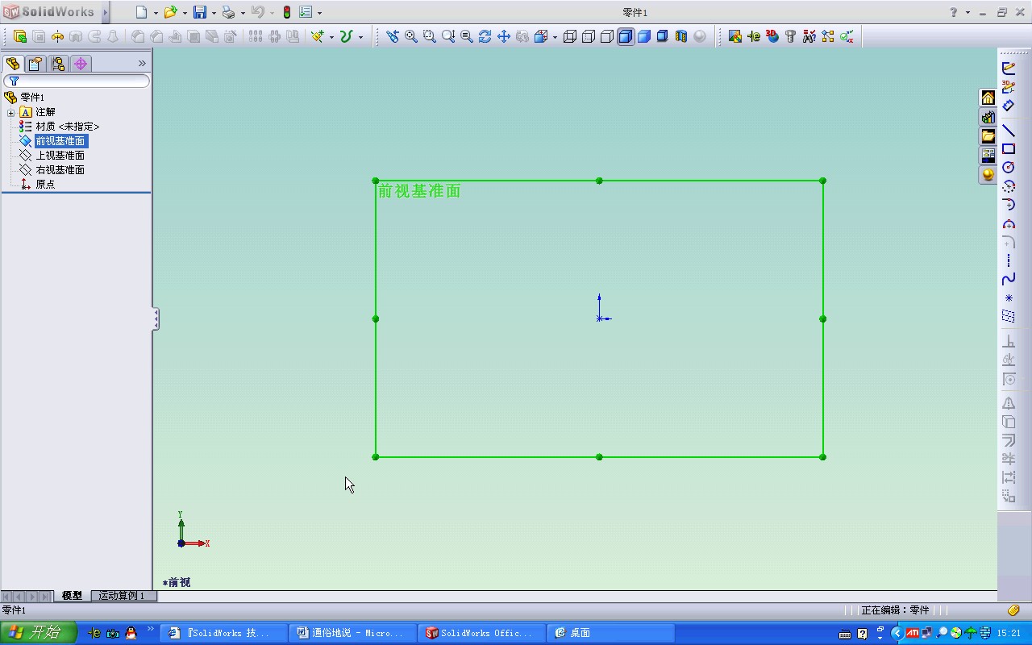
Task: Open the Design Library task pane tab
Action: [988, 118]
